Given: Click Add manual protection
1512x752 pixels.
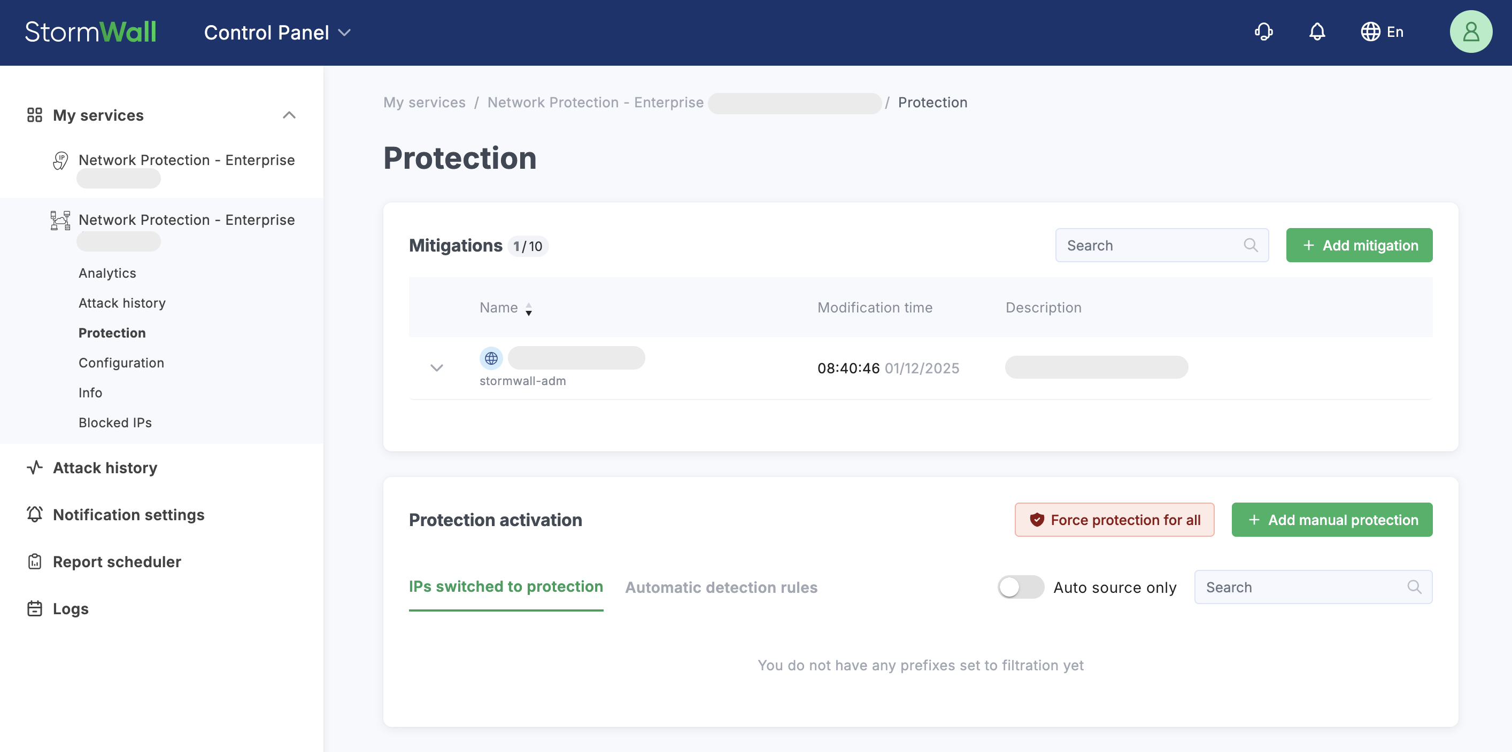Looking at the screenshot, I should (1331, 519).
